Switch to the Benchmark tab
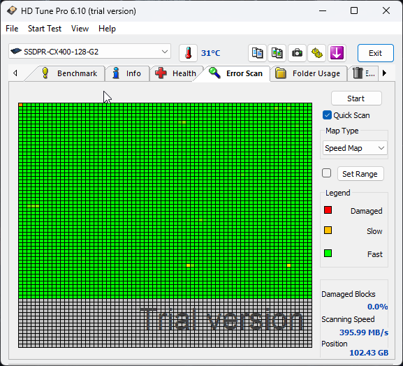The image size is (403, 366). 69,73
